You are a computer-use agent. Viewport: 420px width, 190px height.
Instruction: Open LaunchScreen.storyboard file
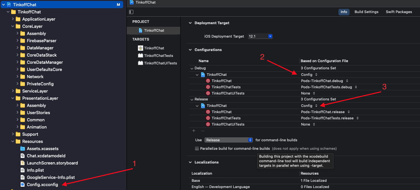click(52, 163)
